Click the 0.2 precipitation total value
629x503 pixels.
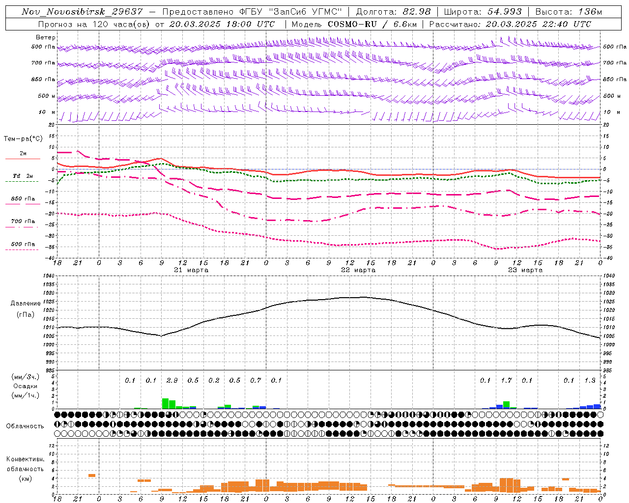point(214,380)
